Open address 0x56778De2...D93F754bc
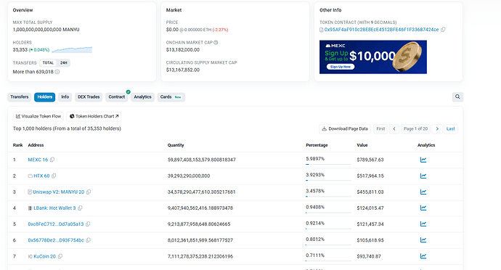 tap(56, 240)
